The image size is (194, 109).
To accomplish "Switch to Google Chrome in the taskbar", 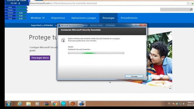I will point(55,104).
